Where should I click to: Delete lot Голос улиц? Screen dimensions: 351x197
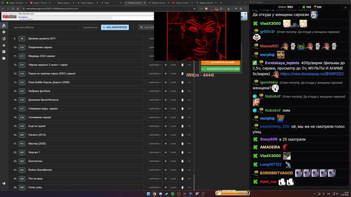pyautogui.click(x=182, y=187)
